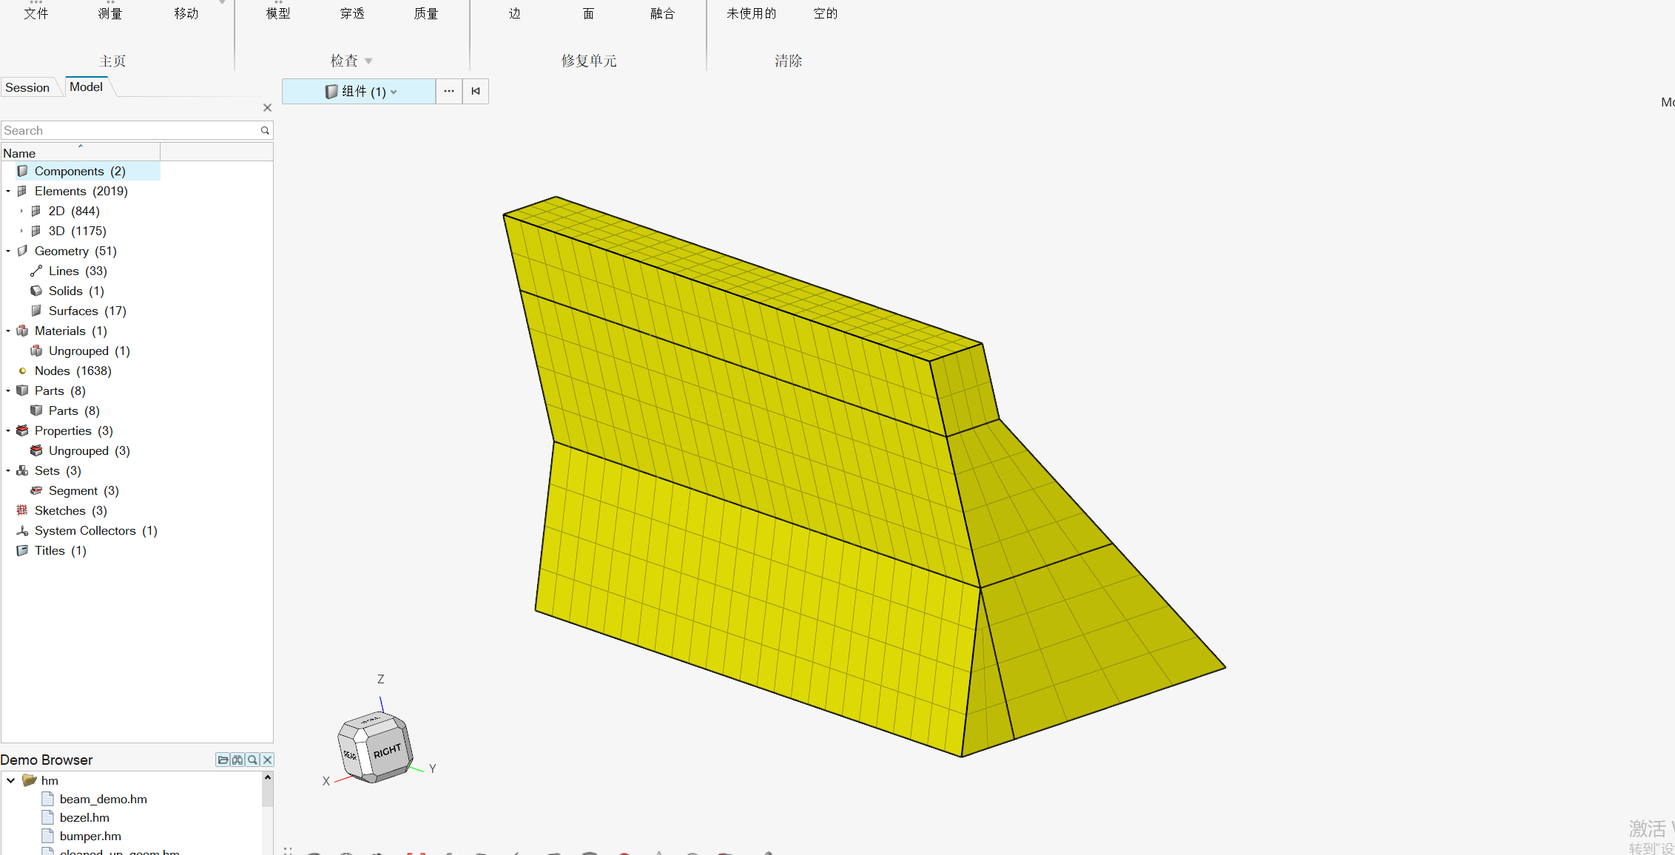Open the 文件 menu

click(36, 13)
